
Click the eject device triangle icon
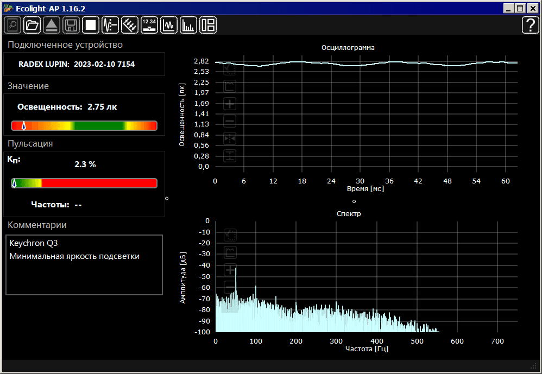click(x=52, y=25)
